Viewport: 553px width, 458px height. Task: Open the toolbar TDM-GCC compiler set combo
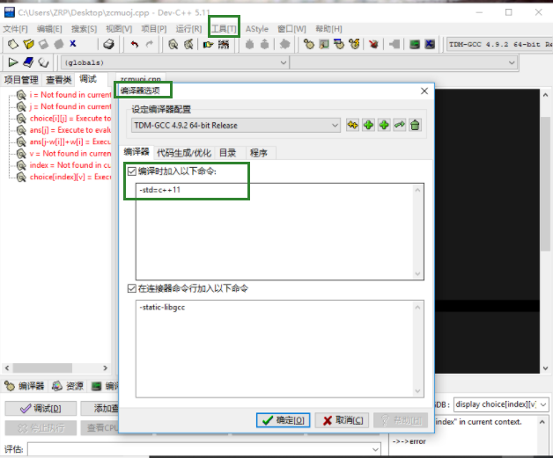(x=499, y=44)
